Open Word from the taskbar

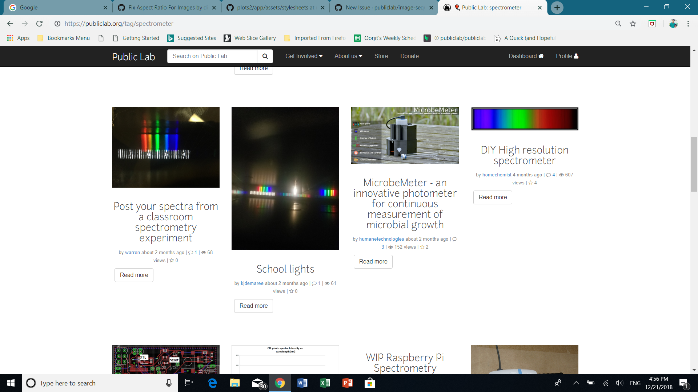(302, 383)
